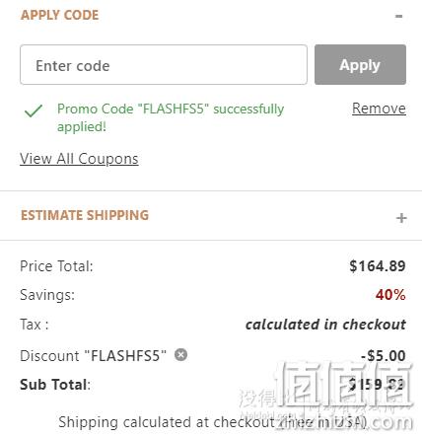This screenshot has width=422, height=439.
Task: Click the Sub Total label
Action: click(x=55, y=385)
